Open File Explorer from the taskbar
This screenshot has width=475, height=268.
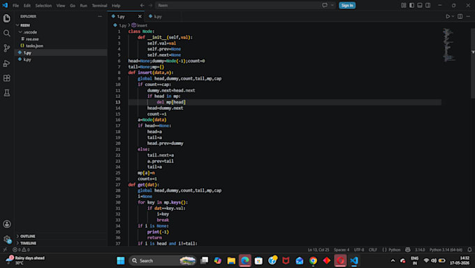click(x=231, y=260)
